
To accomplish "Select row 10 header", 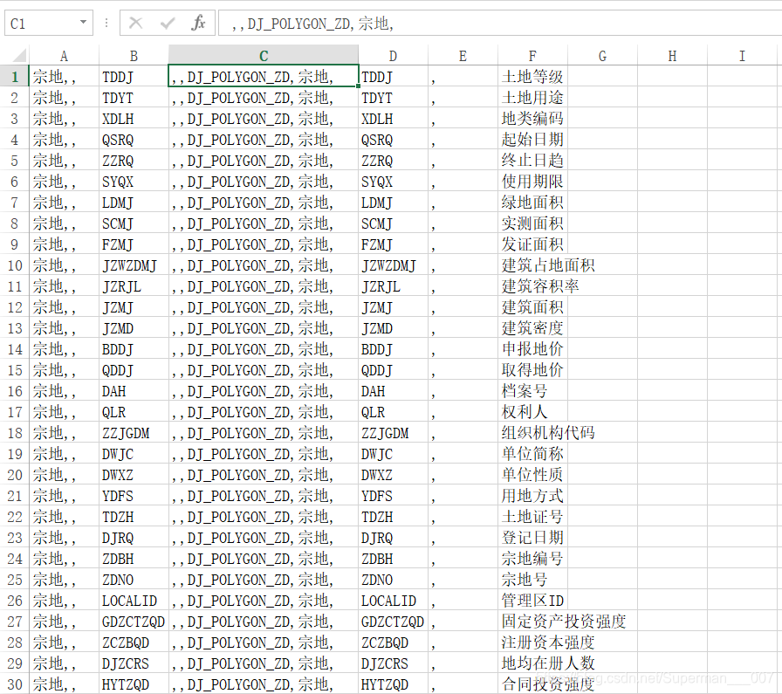I will 15,265.
